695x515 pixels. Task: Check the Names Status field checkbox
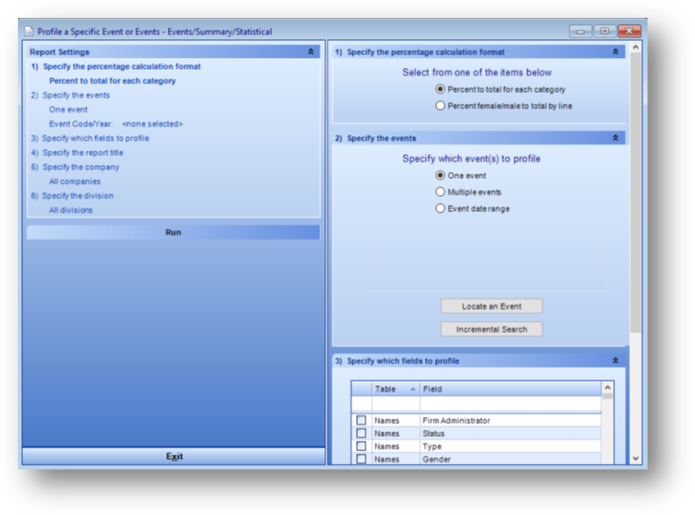coord(361,433)
